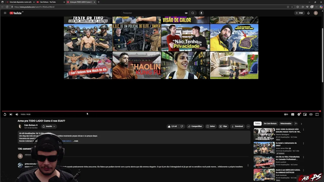Open notifications bell
This screenshot has width=324, height=182.
tap(308, 13)
